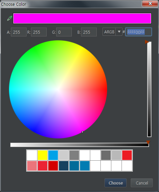The height and width of the screenshot is (192, 159).
Task: Focus the Alpha value field
Action: 19,32
